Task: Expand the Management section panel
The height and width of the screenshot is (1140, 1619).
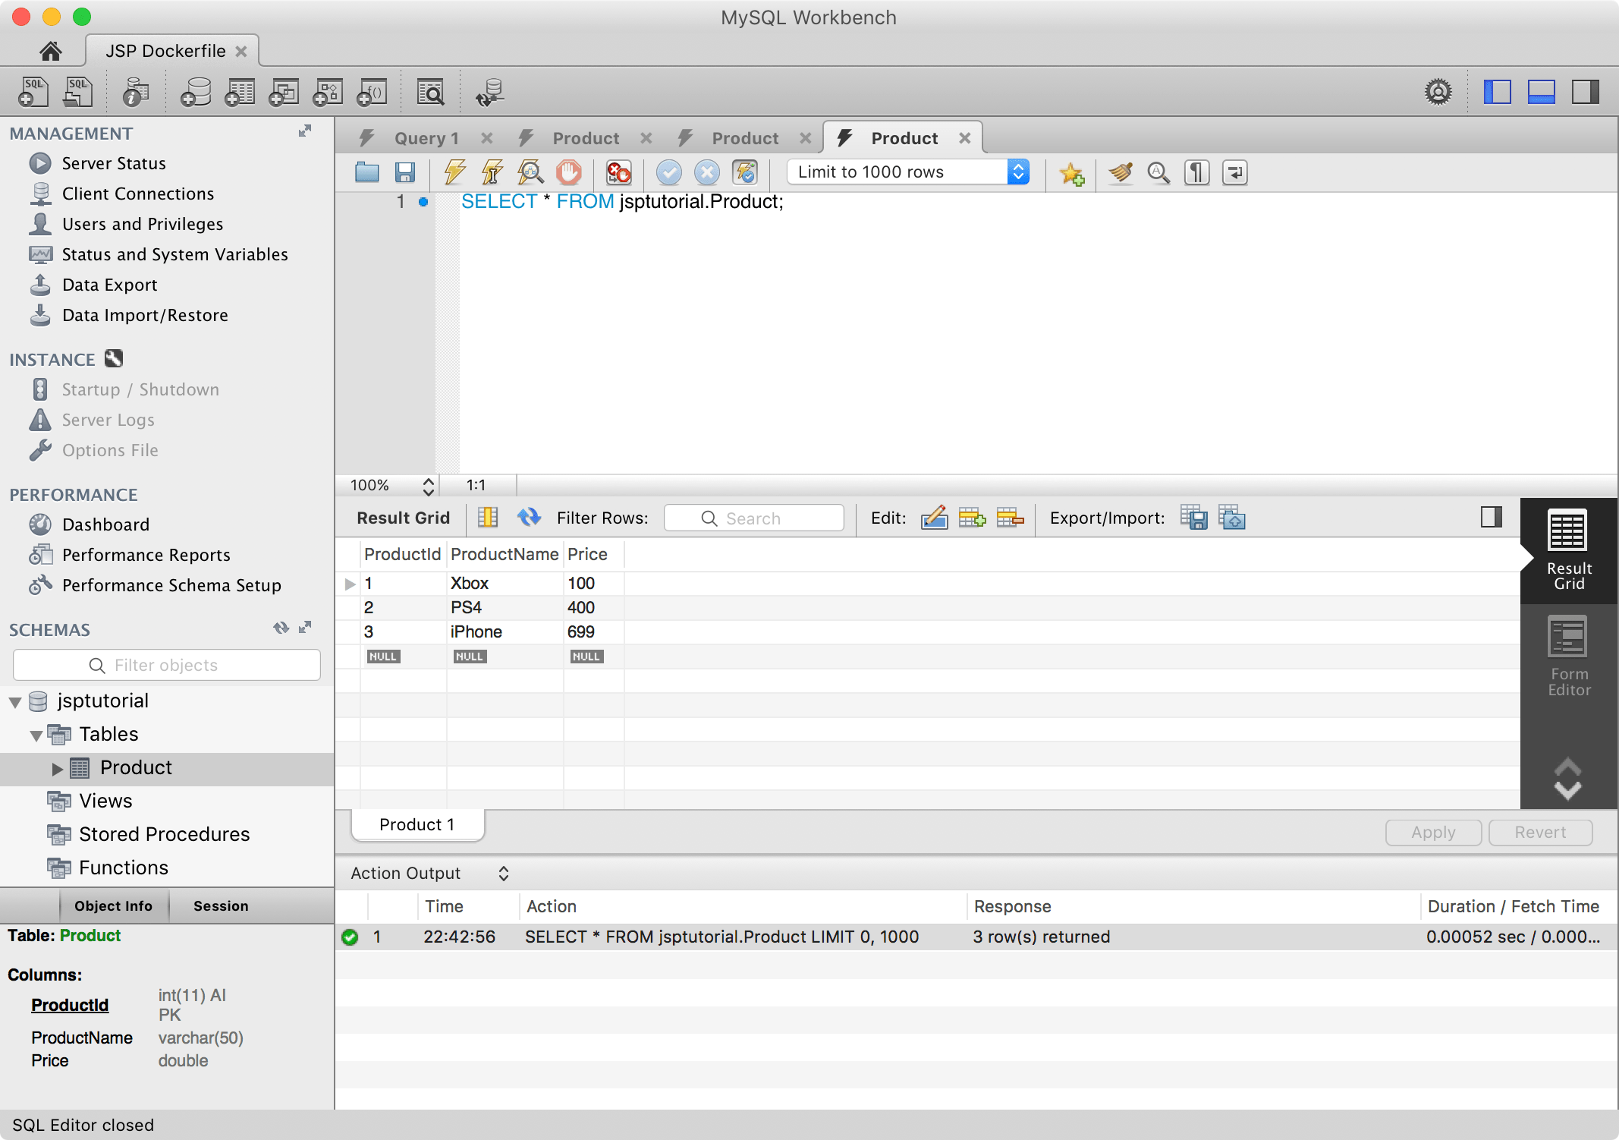Action: 305,131
